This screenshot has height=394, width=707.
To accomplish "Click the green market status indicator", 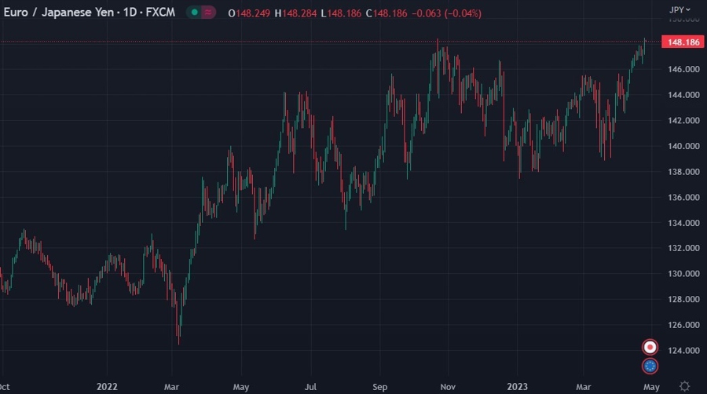I will [x=194, y=13].
